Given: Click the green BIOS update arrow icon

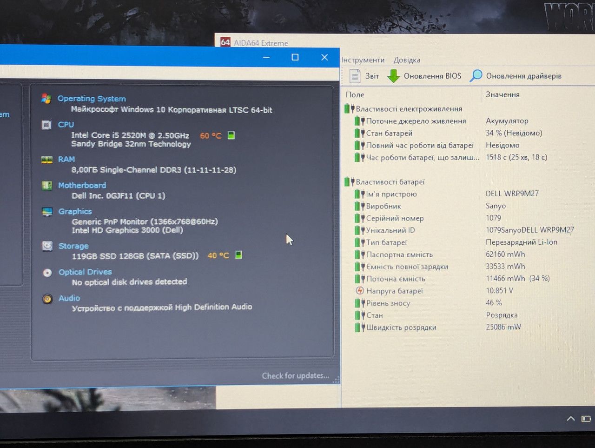Looking at the screenshot, I should click(x=394, y=76).
